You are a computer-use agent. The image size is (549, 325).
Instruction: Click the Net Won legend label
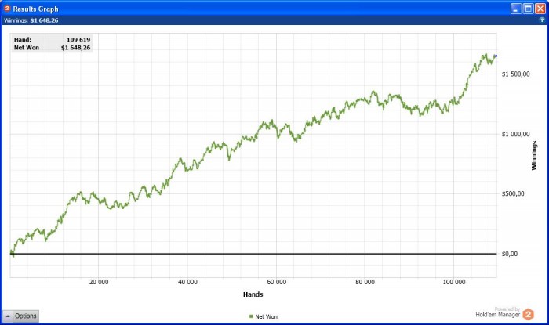tap(266, 316)
